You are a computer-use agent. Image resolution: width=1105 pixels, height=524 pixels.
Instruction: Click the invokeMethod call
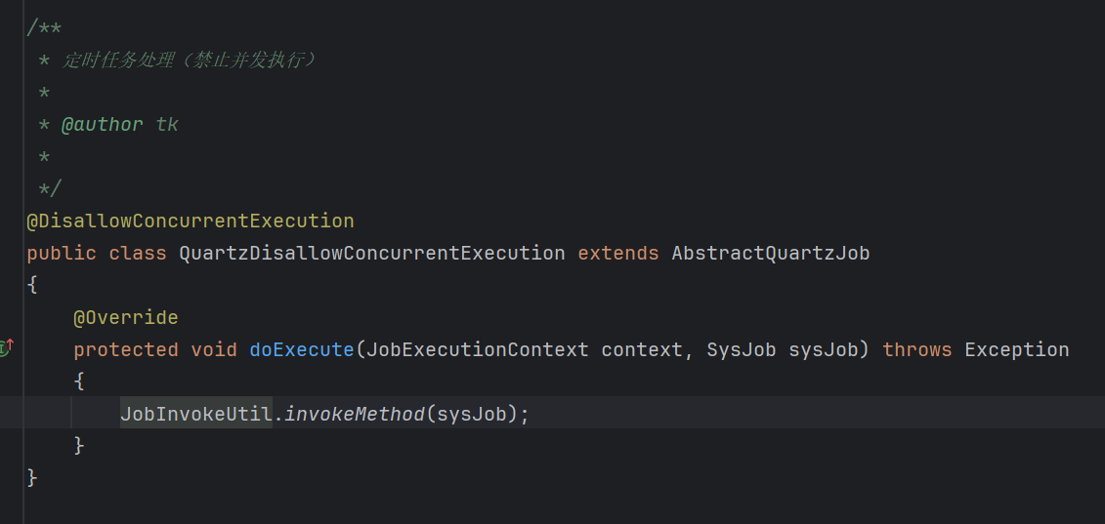coord(355,414)
